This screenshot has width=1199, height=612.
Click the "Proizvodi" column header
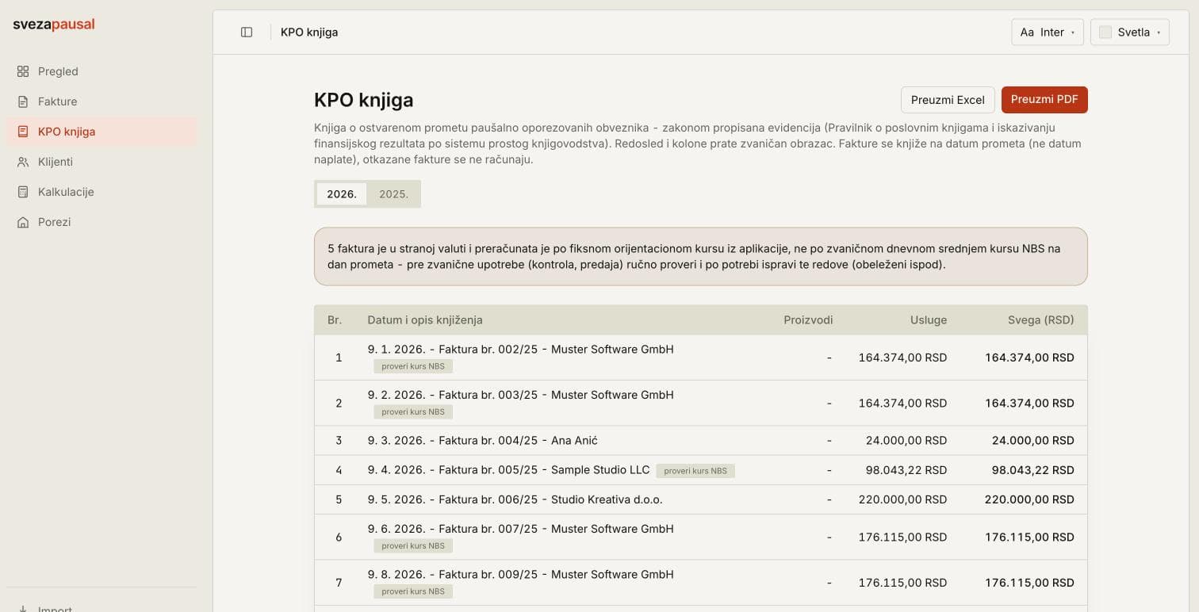click(808, 320)
